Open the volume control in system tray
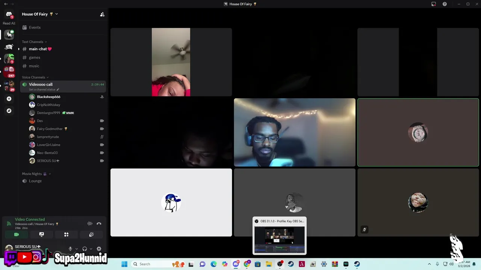The image size is (481, 270). click(451, 264)
